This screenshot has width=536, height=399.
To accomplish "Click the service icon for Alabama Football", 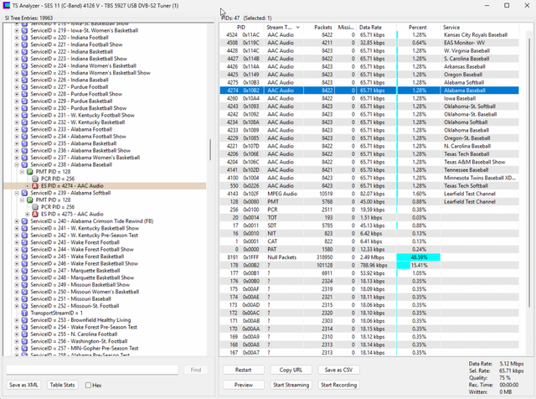I will pyautogui.click(x=24, y=129).
